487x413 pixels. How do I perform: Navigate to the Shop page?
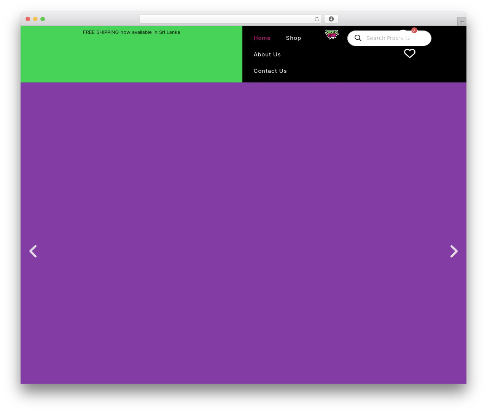293,38
